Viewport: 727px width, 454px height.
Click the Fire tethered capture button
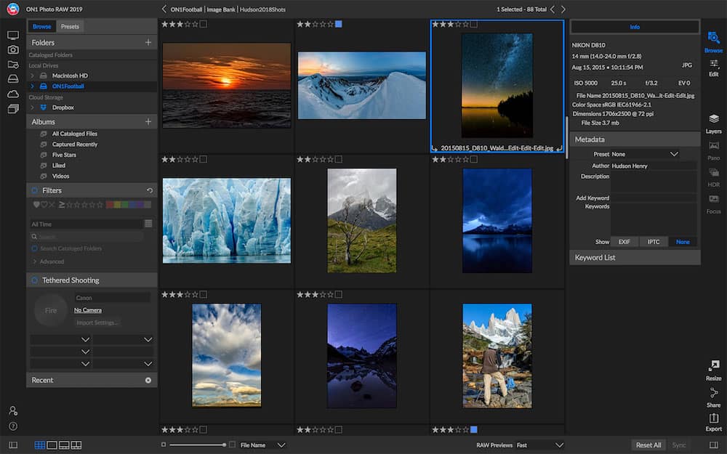click(51, 310)
